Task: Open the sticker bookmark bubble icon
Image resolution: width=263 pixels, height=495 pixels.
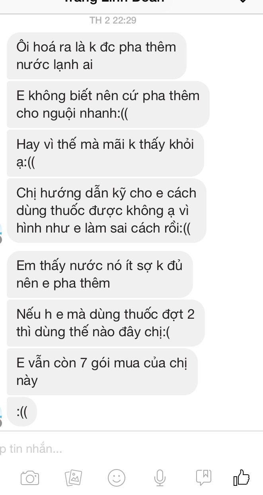Action: tap(204, 477)
